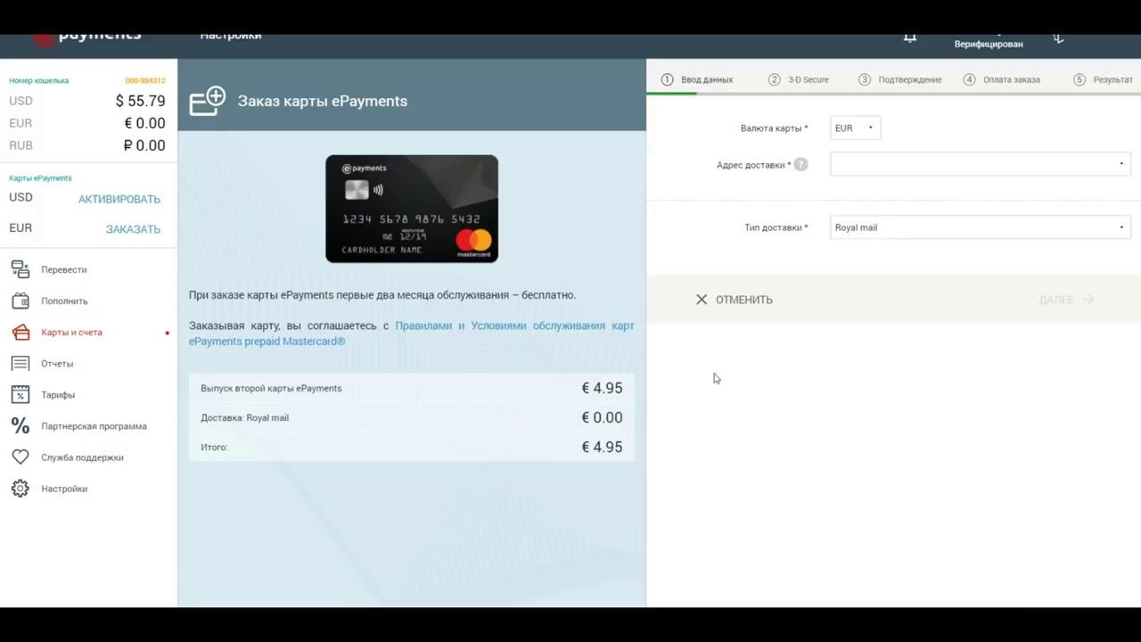Viewport: 1141px width, 642px height.
Task: Click the ДАЛЕЕ button
Action: (x=1066, y=300)
